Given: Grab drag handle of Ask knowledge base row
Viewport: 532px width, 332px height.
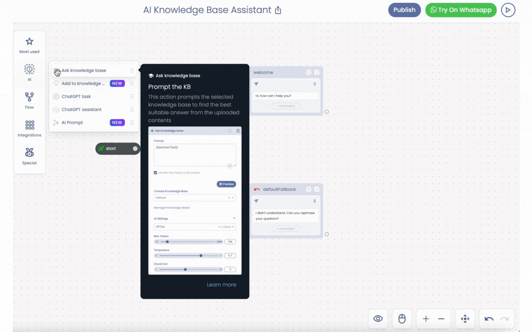Looking at the screenshot, I should click(132, 71).
